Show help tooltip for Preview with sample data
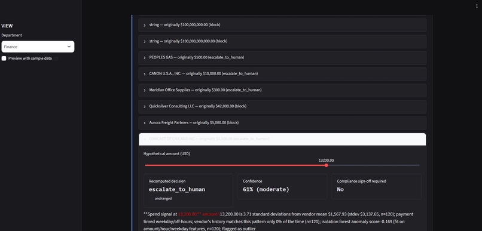The width and height of the screenshot is (482, 231). click(56, 58)
